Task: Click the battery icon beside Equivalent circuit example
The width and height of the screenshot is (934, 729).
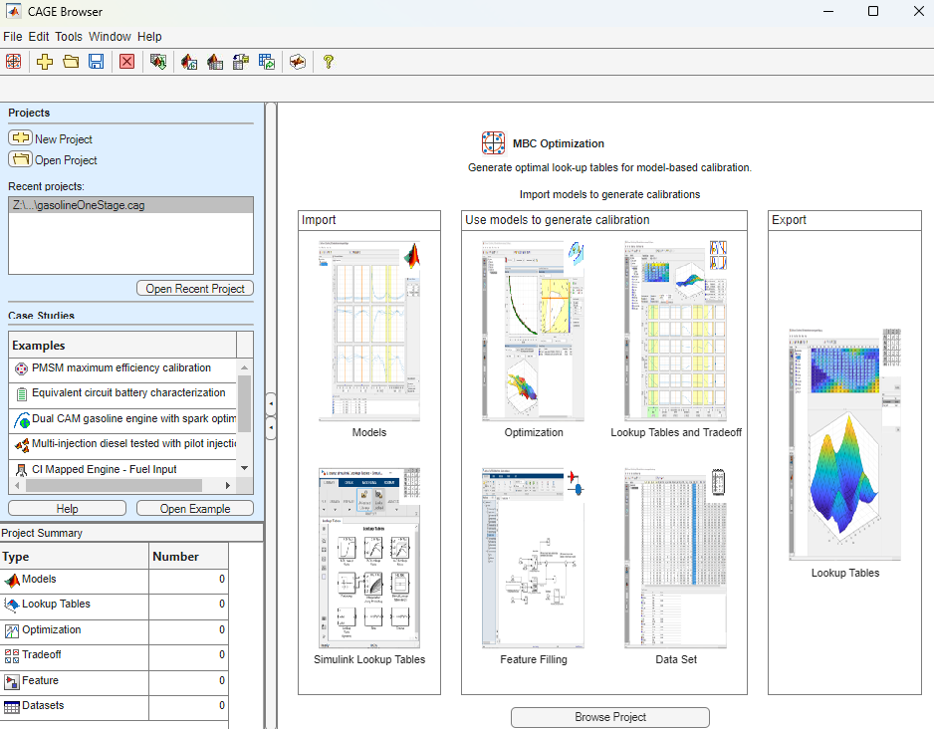Action: [x=21, y=392]
